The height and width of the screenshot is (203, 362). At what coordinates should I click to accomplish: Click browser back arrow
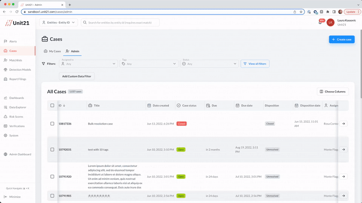tap(5, 12)
